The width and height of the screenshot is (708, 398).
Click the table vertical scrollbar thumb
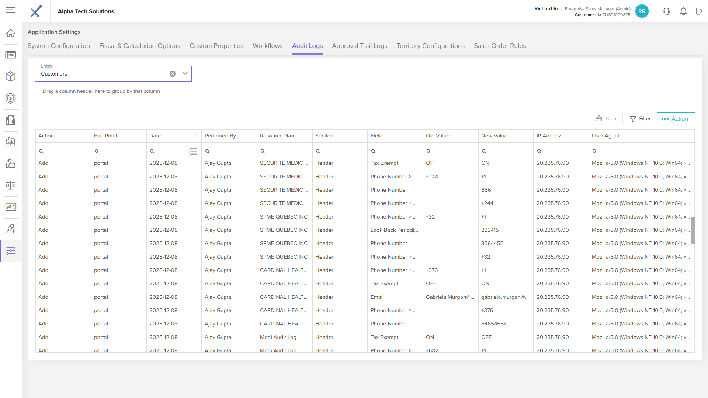[693, 230]
